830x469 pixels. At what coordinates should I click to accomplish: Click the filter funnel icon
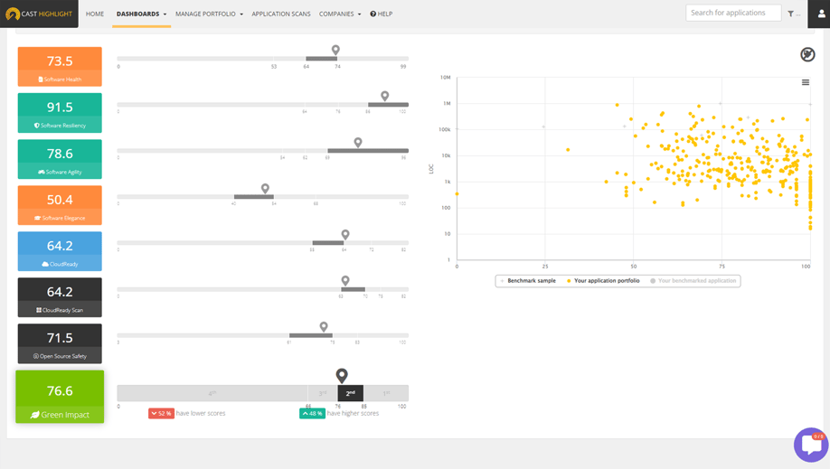tap(790, 14)
